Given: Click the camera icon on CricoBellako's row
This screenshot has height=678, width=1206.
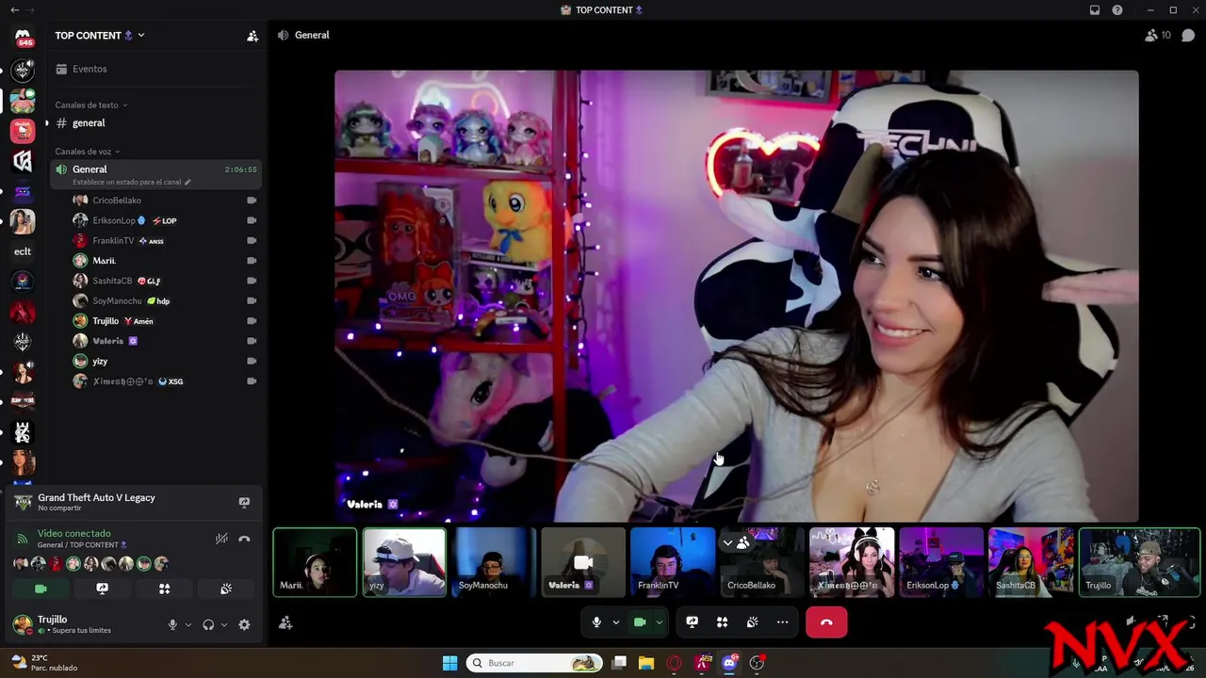Looking at the screenshot, I should (x=252, y=201).
